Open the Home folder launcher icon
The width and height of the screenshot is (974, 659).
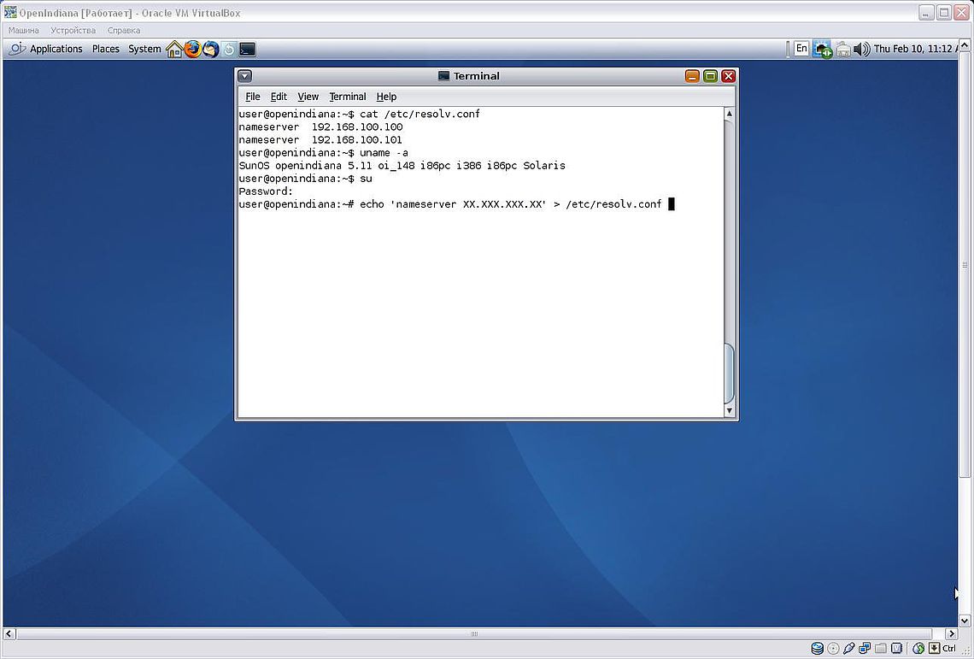[174, 49]
